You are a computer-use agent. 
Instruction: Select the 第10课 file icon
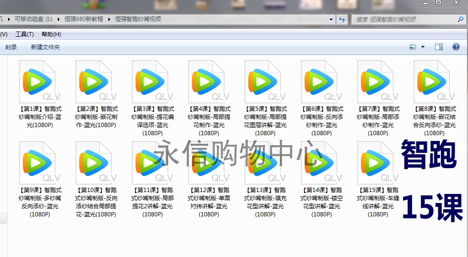point(96,163)
